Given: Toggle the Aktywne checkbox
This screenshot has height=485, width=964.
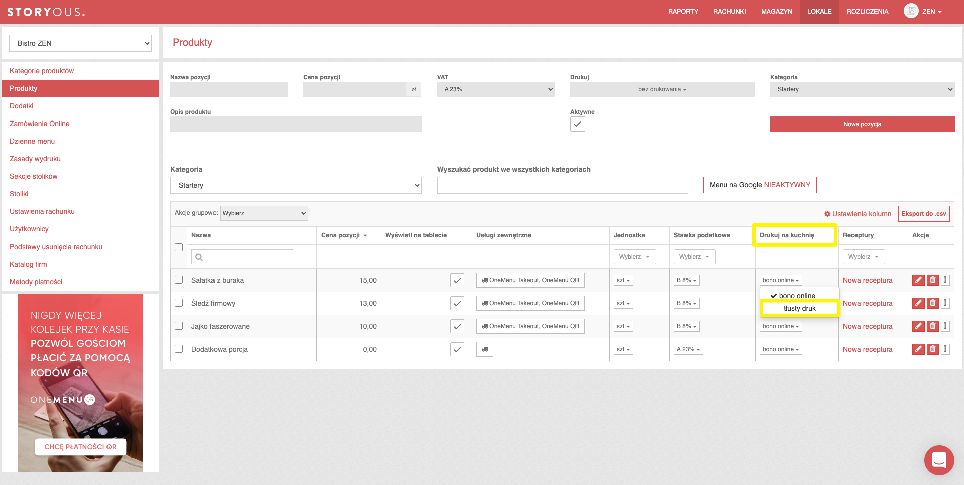Looking at the screenshot, I should click(x=578, y=124).
